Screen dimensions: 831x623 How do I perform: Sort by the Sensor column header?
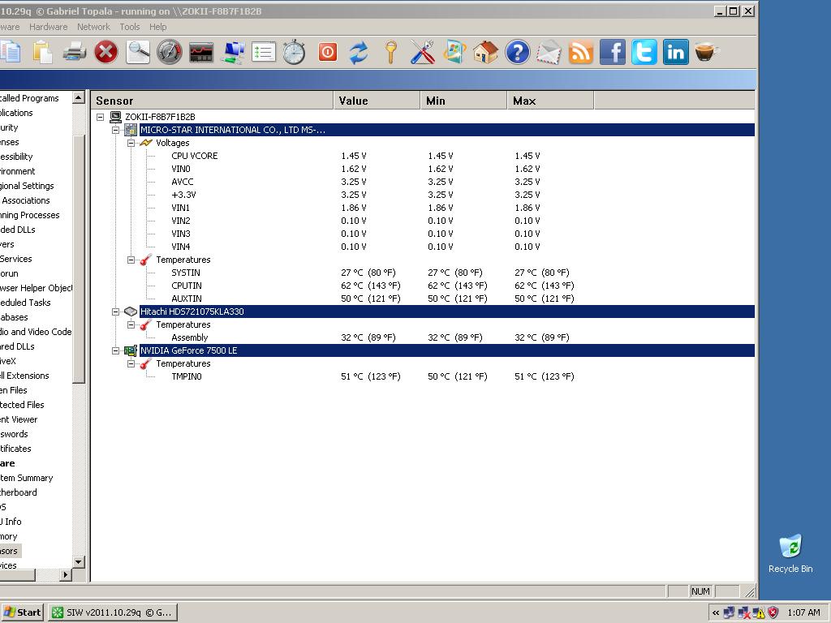click(212, 101)
